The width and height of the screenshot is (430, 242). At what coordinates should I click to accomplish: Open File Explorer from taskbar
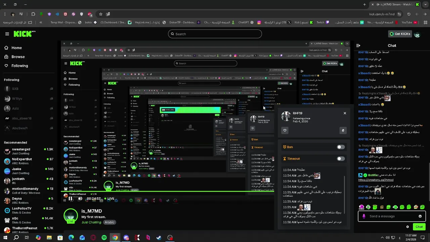tap(49, 238)
